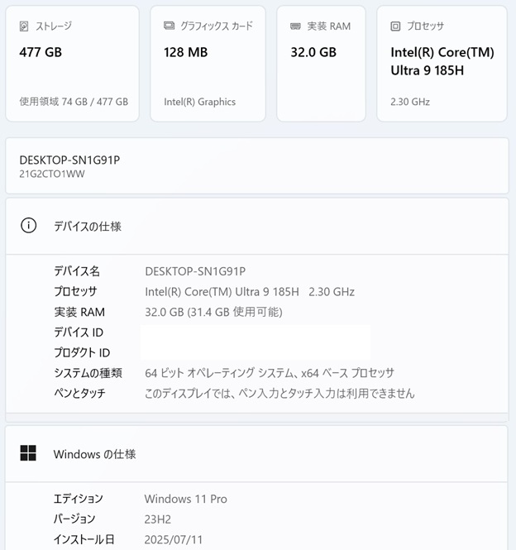Collapse the デバイスの仕様 section header
Screen dimensions: 516x550
tap(256, 226)
